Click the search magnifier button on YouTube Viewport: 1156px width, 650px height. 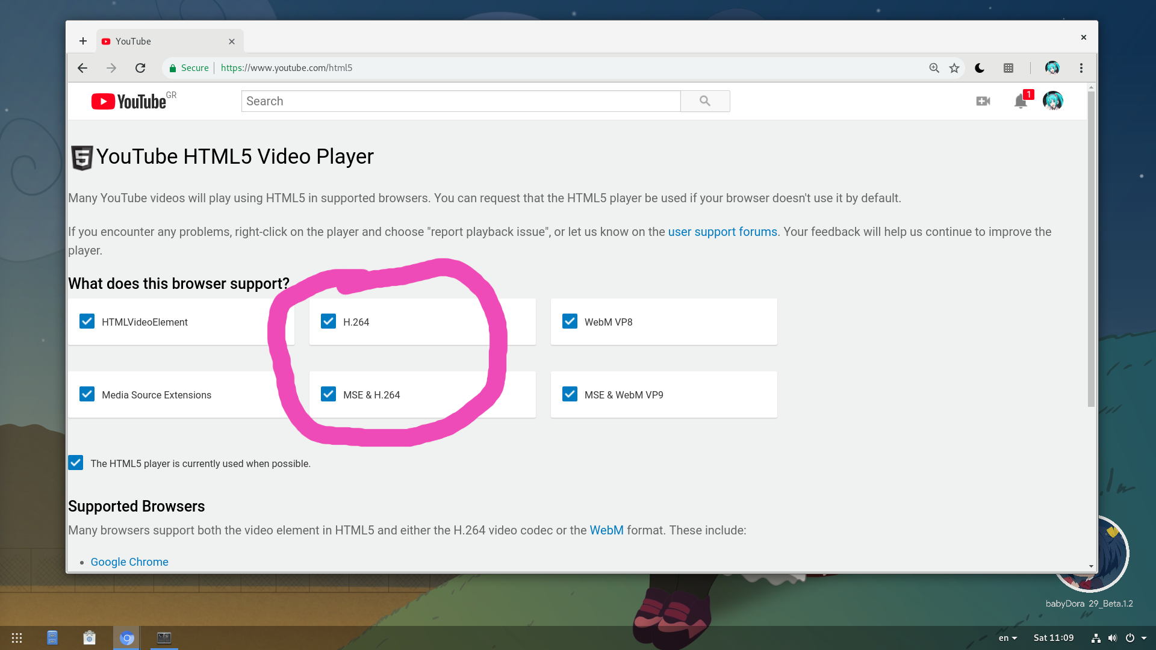[x=705, y=101]
